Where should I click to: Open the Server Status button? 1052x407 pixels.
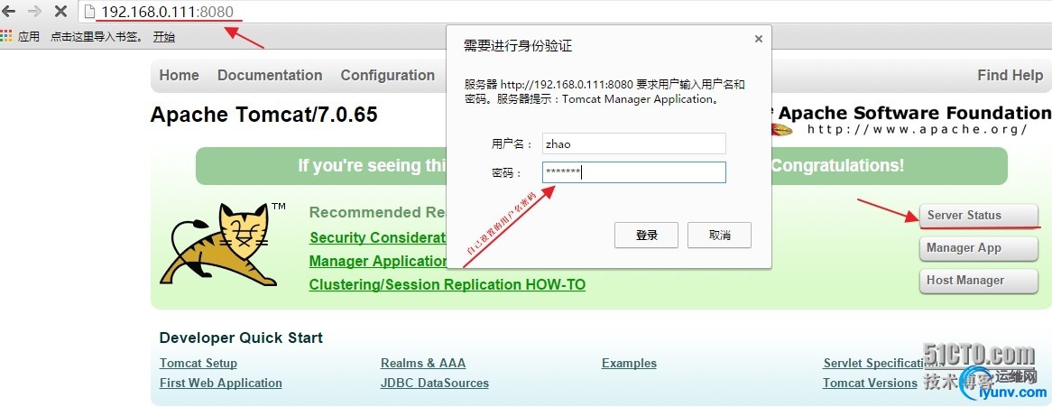[978, 216]
